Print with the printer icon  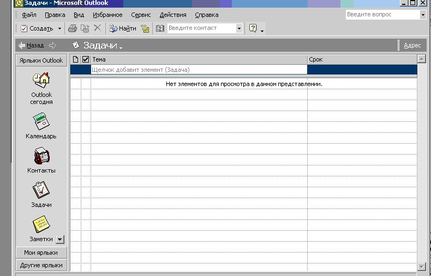73,28
